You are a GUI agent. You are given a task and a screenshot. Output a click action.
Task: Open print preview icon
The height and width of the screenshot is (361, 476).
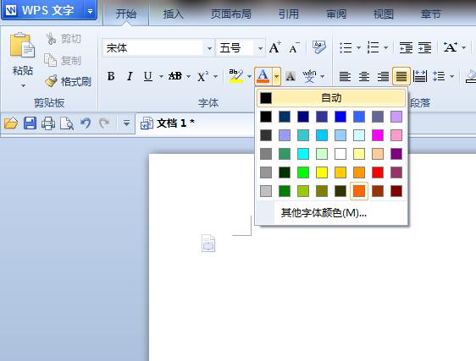tap(67, 123)
